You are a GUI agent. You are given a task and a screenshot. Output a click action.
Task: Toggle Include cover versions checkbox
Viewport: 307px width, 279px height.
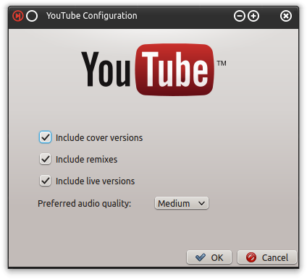tap(45, 137)
